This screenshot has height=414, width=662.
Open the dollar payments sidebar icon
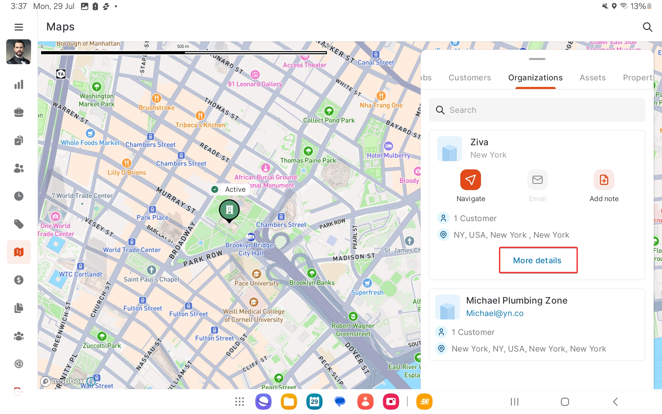click(x=19, y=280)
